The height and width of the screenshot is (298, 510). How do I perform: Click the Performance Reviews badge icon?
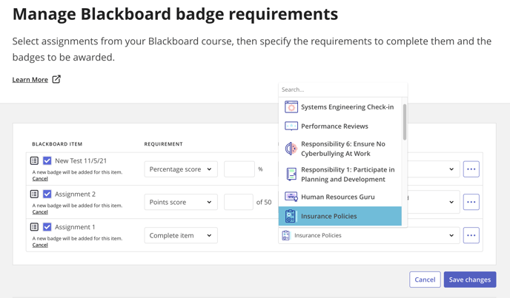(x=291, y=126)
